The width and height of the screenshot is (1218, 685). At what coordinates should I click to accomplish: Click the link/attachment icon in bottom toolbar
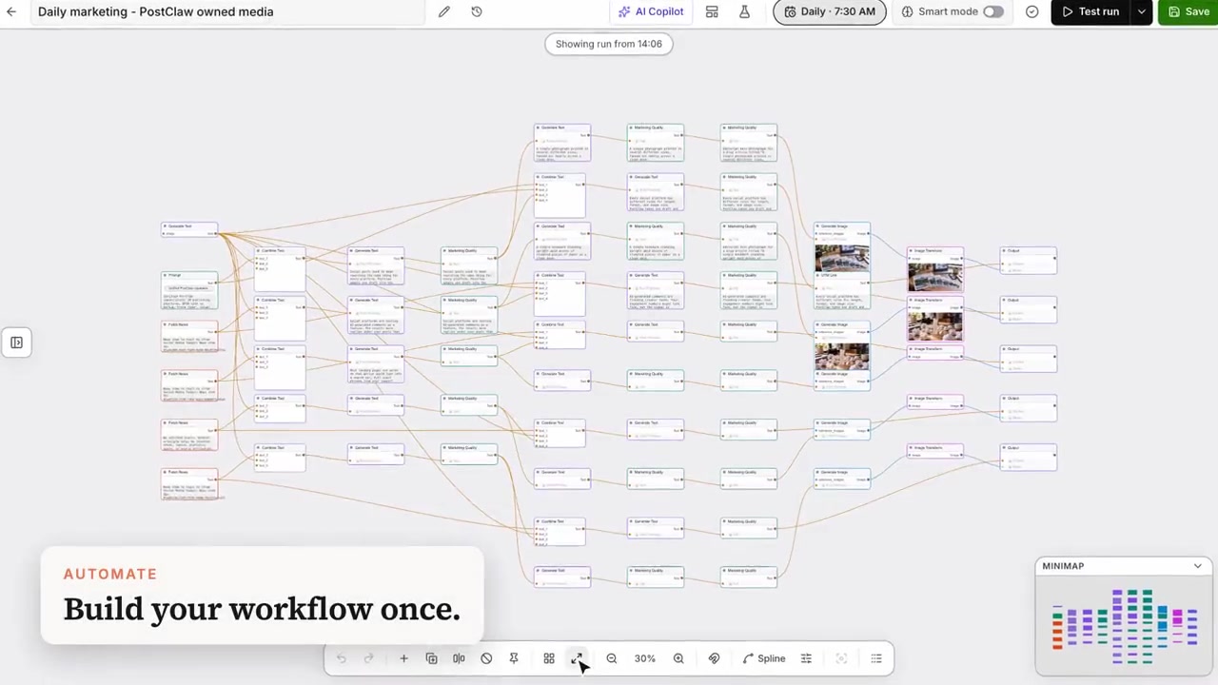tap(714, 658)
